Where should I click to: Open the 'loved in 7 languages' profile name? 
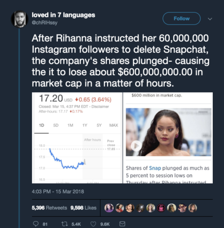click(63, 15)
